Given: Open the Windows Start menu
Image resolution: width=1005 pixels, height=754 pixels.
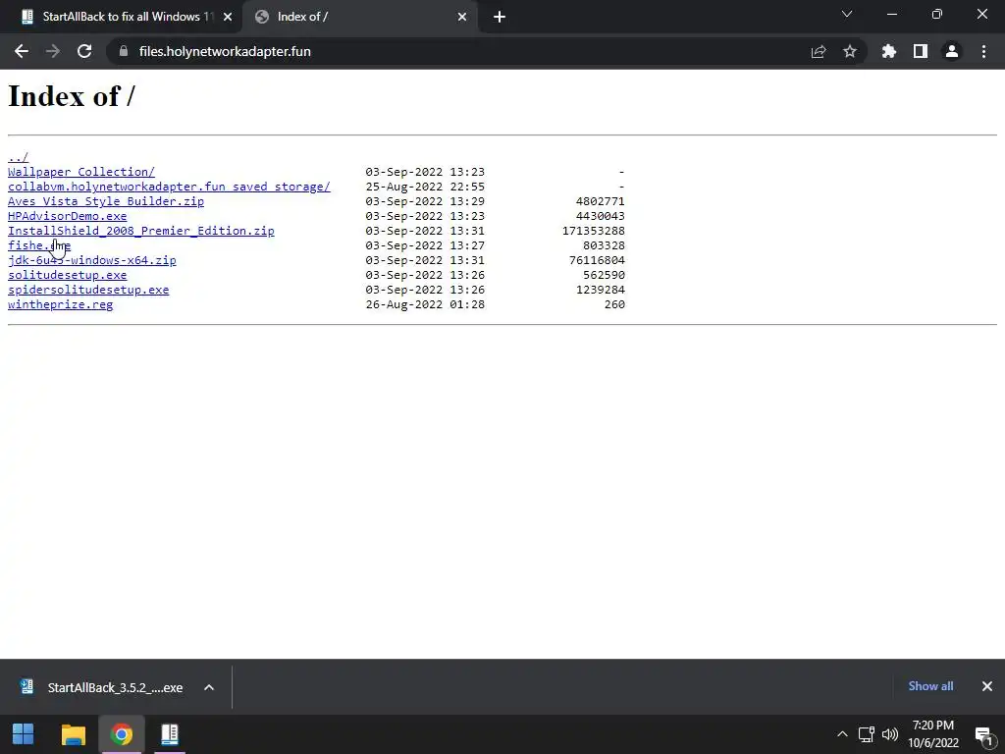Looking at the screenshot, I should tap(24, 734).
